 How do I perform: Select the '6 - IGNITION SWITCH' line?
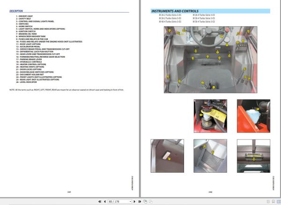point(26,31)
